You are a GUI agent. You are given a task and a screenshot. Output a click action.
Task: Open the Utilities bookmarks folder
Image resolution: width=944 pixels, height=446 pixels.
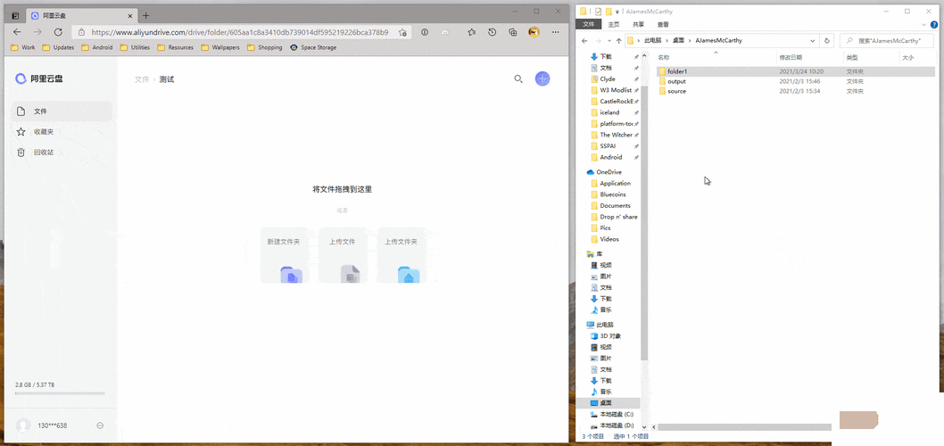coord(134,47)
